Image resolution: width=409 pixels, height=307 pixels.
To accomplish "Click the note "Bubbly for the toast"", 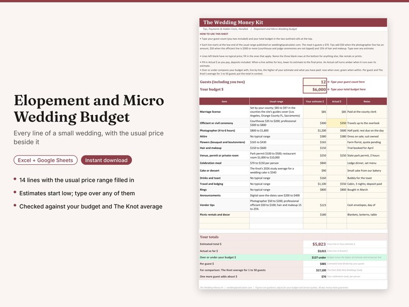I will click(360, 178).
